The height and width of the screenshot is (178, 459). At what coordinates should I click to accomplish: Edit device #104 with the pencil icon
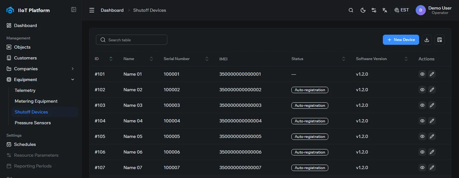tap(432, 121)
